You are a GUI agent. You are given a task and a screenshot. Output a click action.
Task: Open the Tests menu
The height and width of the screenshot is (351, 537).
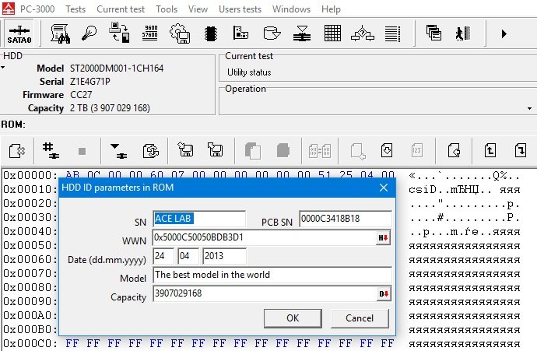coord(75,9)
